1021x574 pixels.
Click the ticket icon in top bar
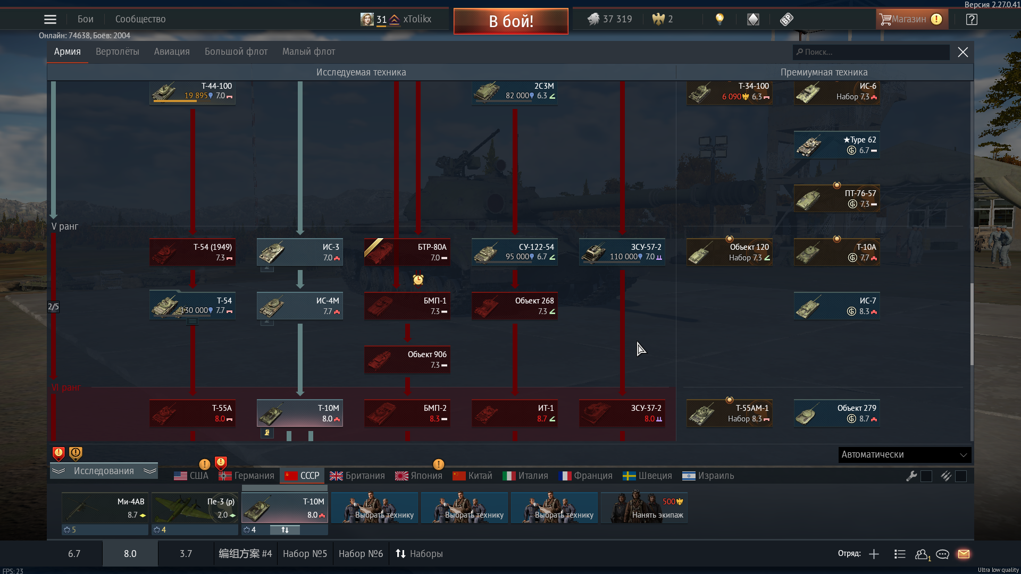[x=786, y=19]
